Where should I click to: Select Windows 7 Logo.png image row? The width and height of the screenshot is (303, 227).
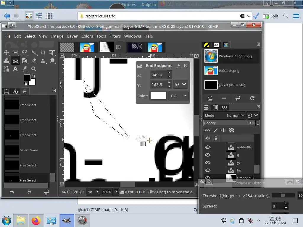pos(231,56)
